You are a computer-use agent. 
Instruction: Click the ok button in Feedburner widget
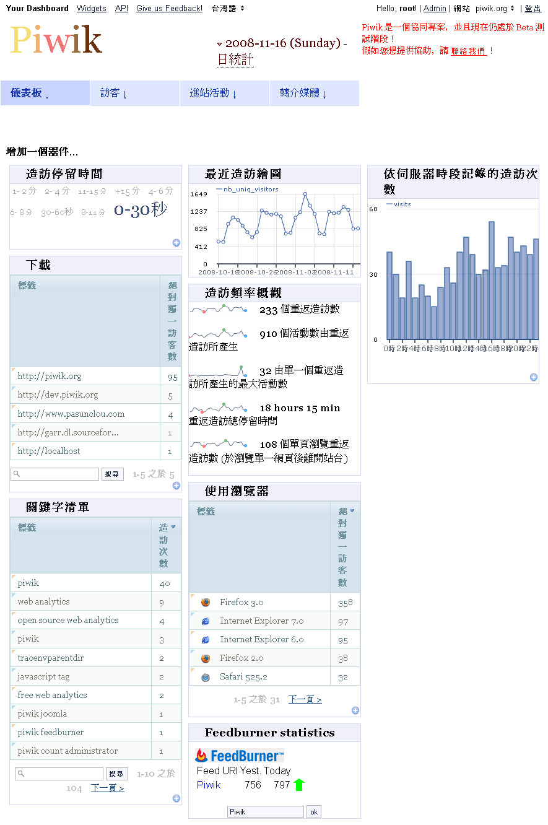pyautogui.click(x=314, y=811)
